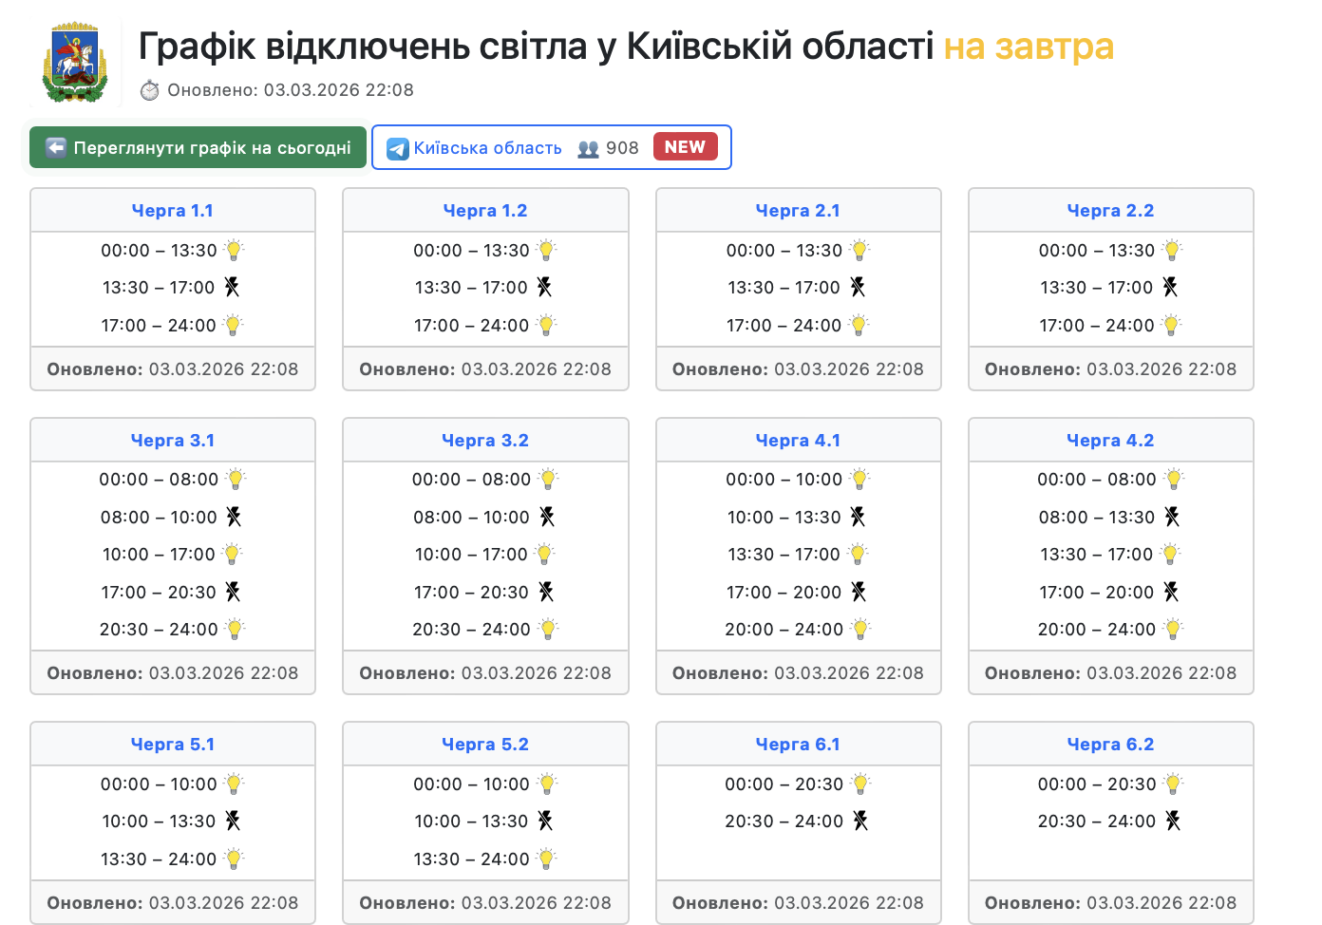Click the subscribers icon next to 908
Image resolution: width=1322 pixels, height=925 pixels.
click(x=588, y=148)
